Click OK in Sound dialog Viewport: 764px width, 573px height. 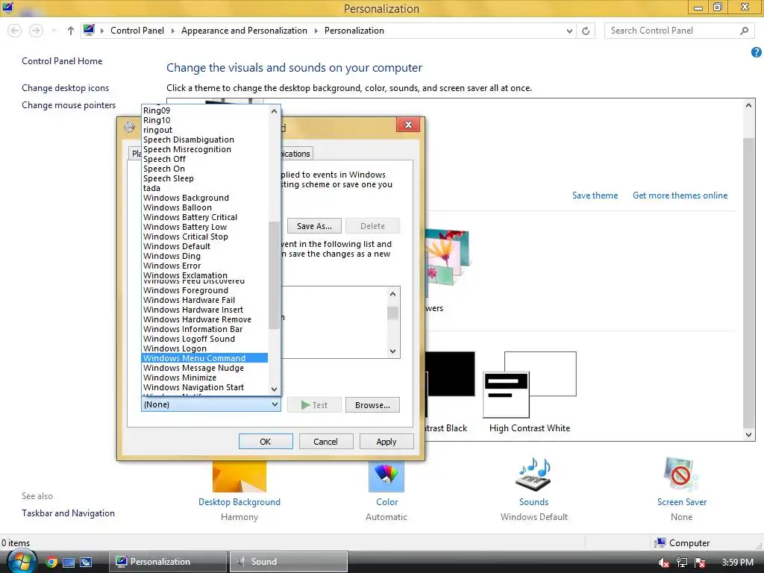[x=266, y=442]
